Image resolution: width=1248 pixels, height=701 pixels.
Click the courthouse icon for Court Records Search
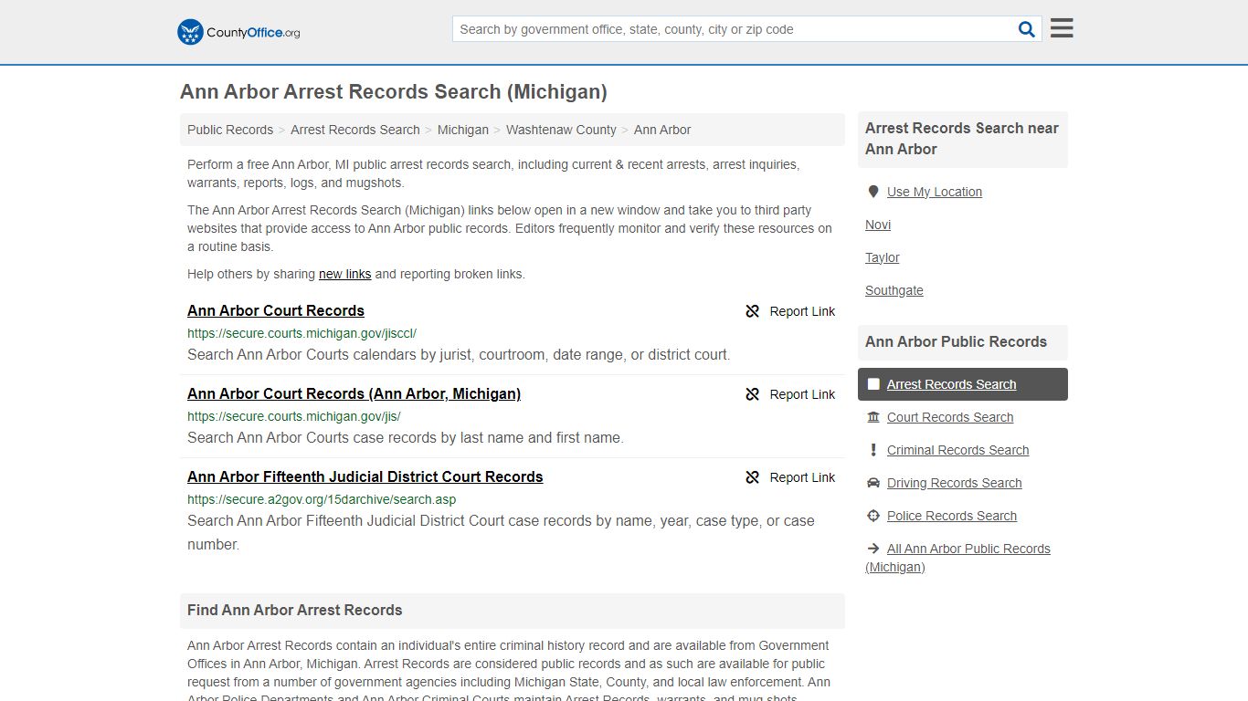873,417
